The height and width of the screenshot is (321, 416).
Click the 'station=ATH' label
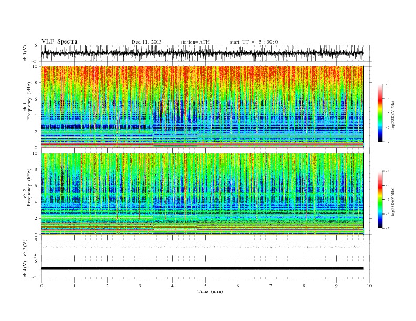click(195, 42)
